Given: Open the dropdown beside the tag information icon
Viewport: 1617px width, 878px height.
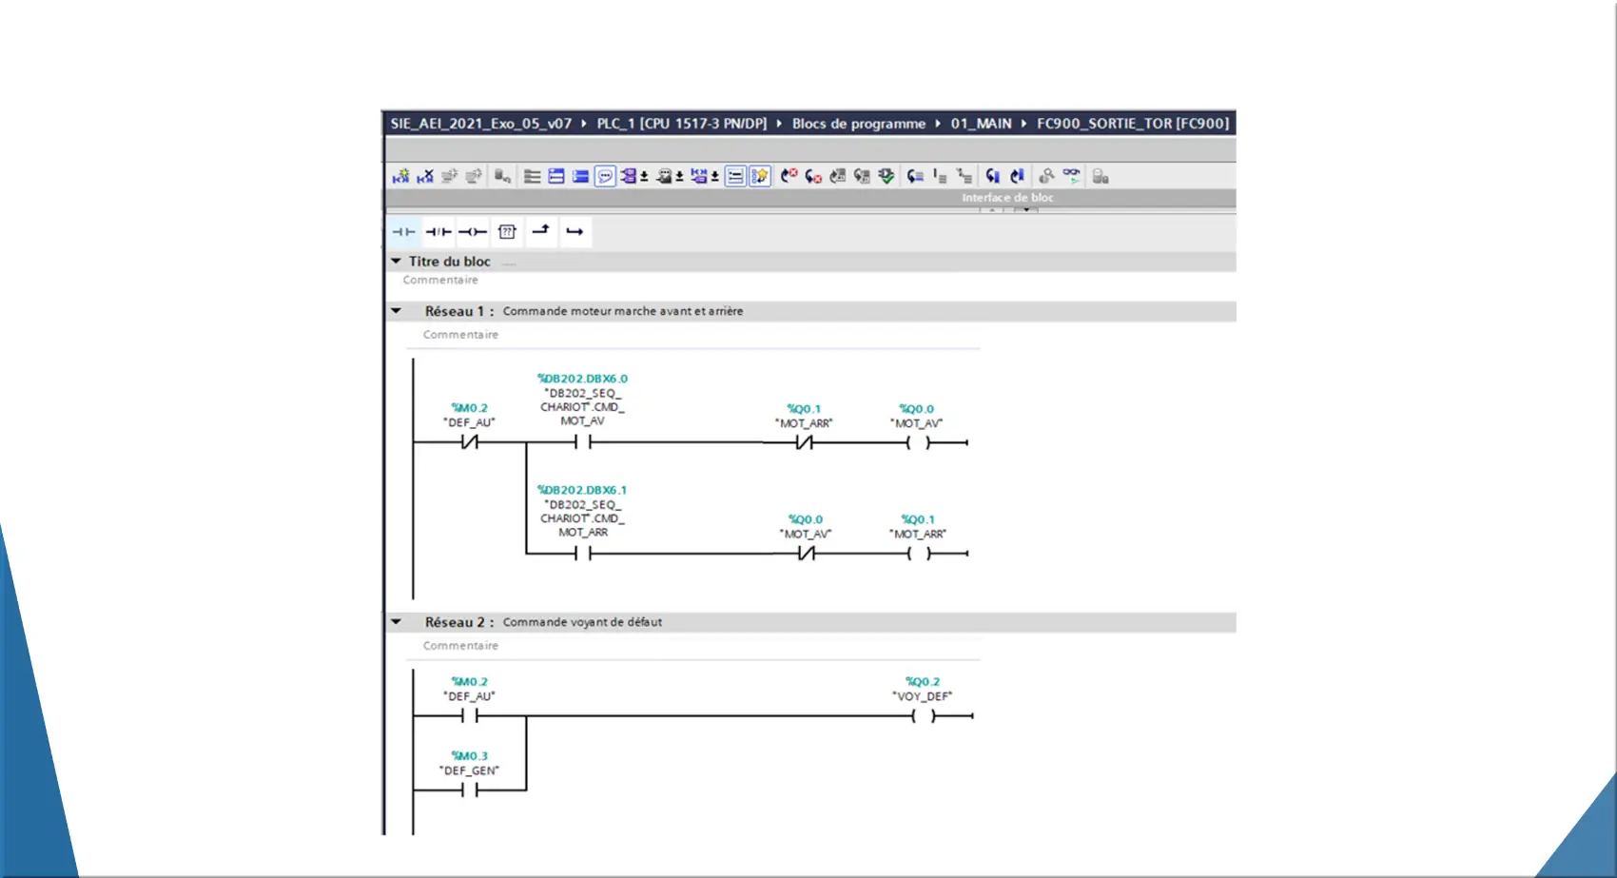Looking at the screenshot, I should click(x=679, y=177).
